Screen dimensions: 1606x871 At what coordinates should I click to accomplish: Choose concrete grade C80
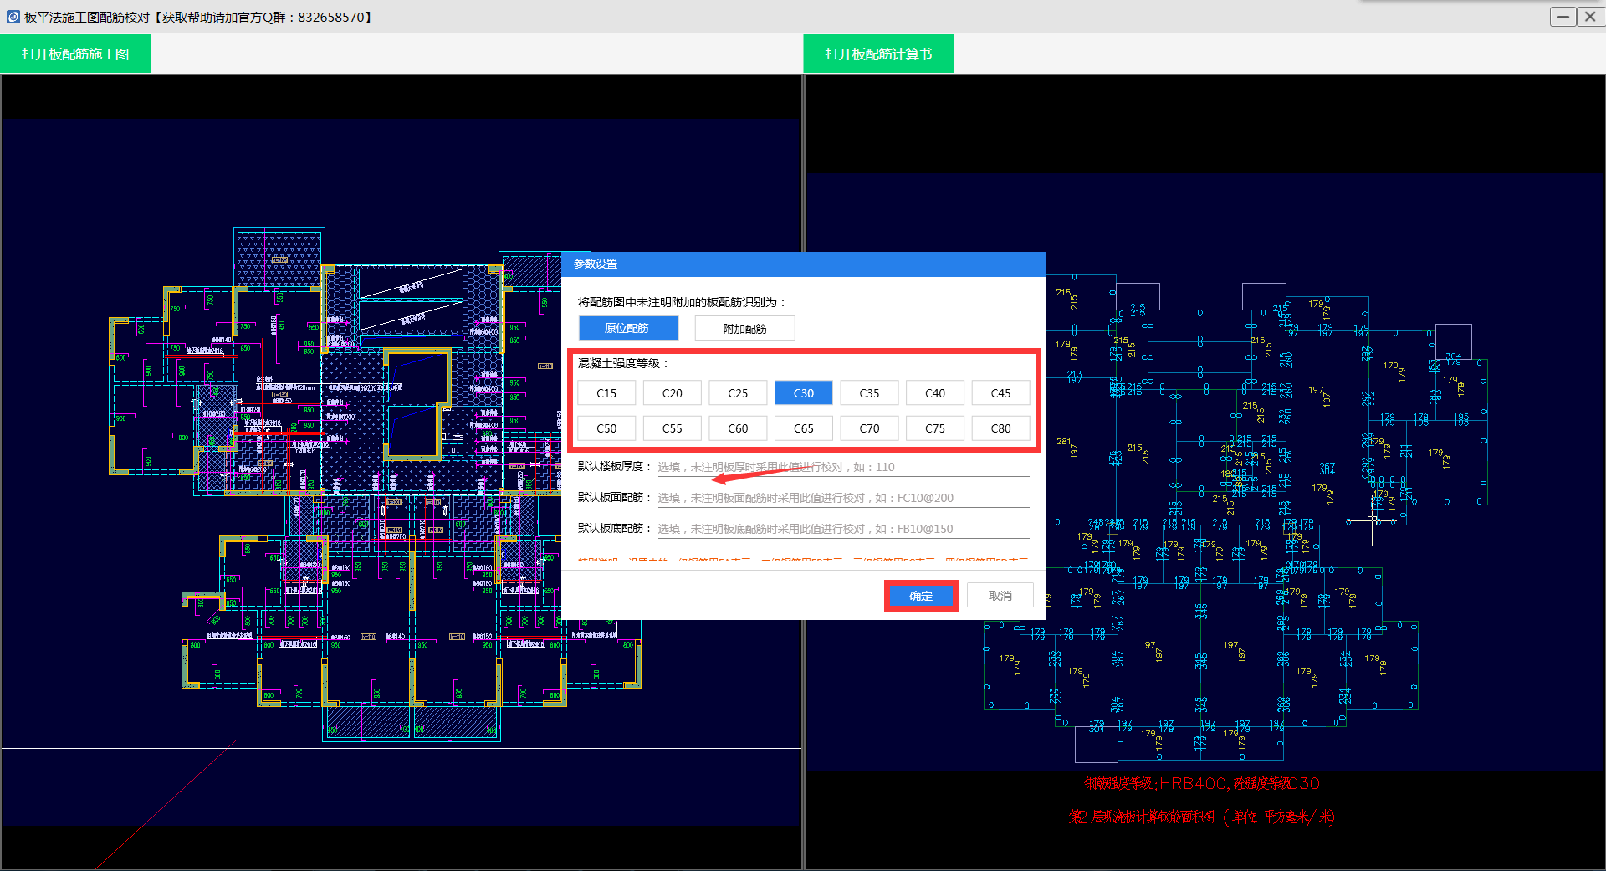tap(1000, 428)
